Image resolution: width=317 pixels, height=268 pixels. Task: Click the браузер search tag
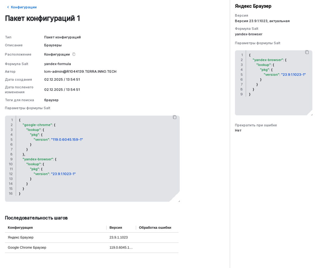tap(51, 100)
